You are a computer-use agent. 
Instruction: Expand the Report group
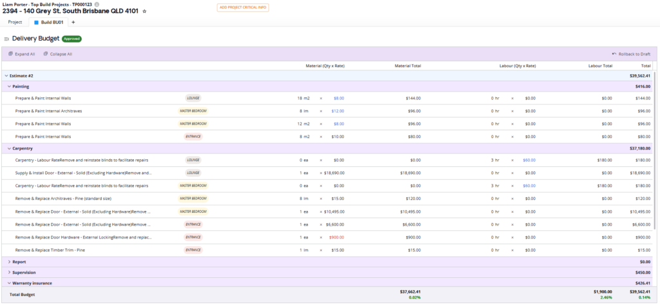(9, 262)
